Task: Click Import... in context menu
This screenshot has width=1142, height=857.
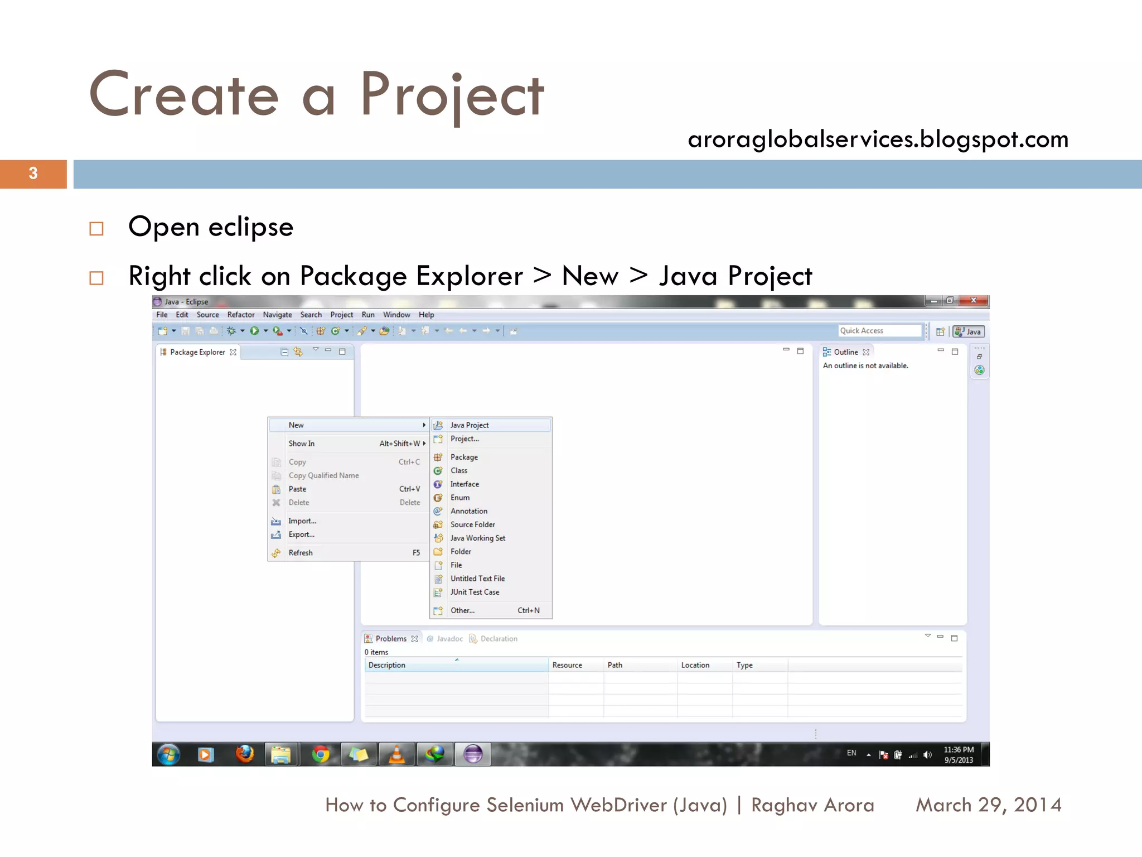Action: point(349,521)
